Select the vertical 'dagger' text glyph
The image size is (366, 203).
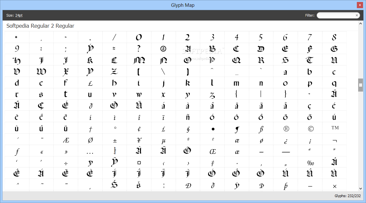(x=114, y=151)
